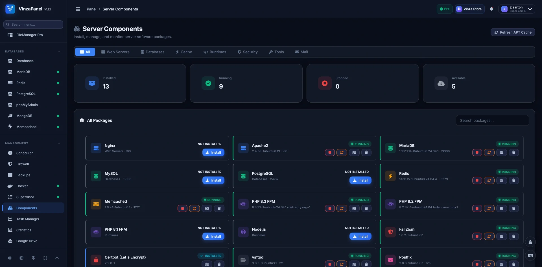
Task: Install the Nginx package
Action: [x=213, y=153]
